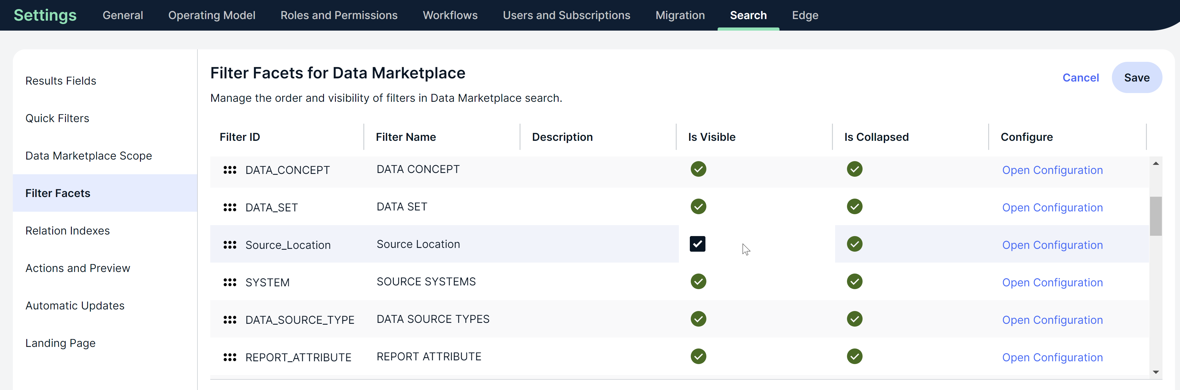1180x390 pixels.
Task: Switch to the Workflows settings tab
Action: coord(450,15)
